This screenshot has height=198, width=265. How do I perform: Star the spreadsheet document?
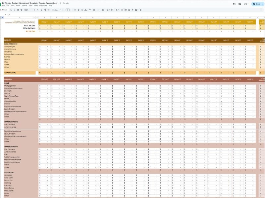(x=61, y=3)
